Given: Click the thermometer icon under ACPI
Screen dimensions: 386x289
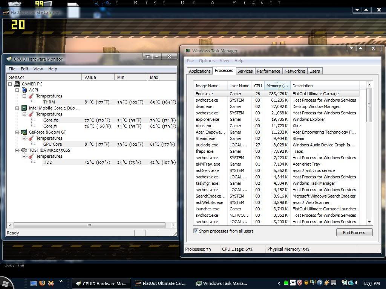Looking at the screenshot, I should click(x=31, y=96).
